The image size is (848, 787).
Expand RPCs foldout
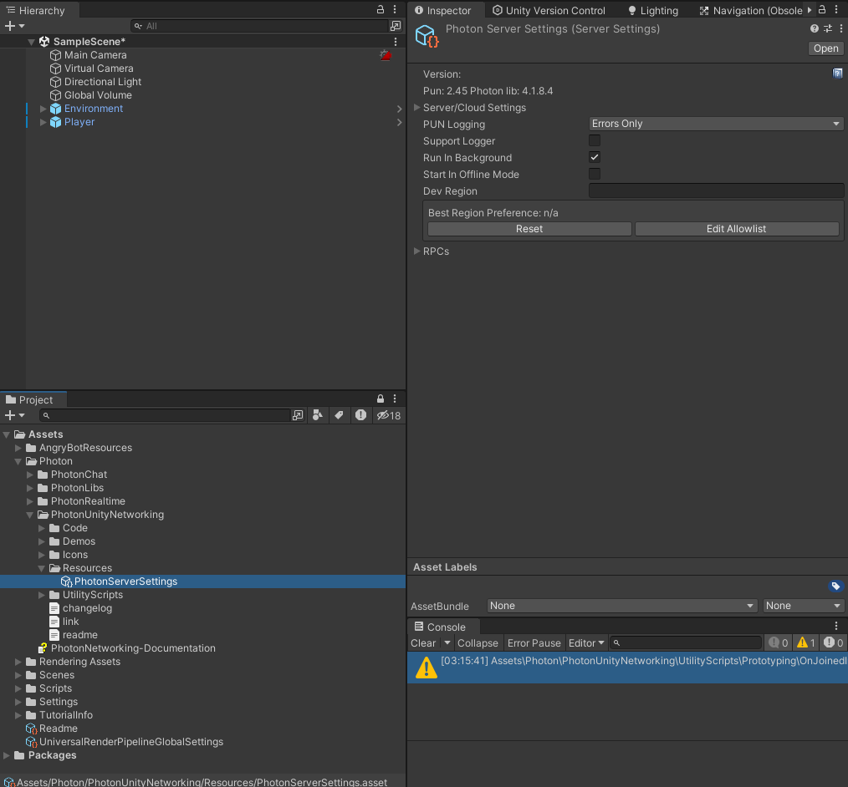click(x=417, y=251)
